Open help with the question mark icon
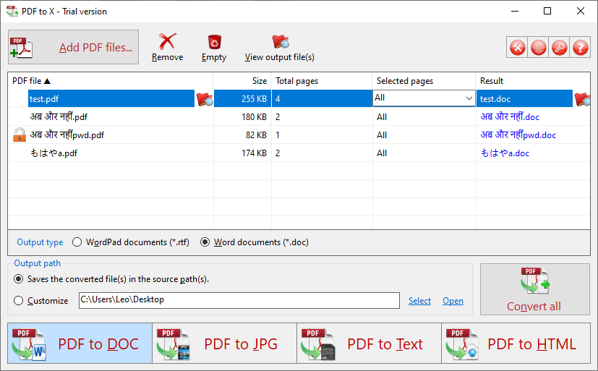598x371 pixels. (x=580, y=48)
